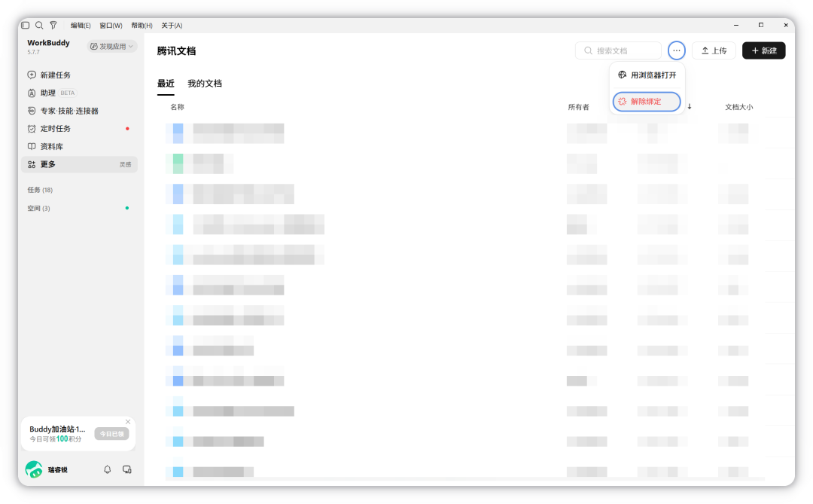Expand the 任务 (18) section
The image size is (813, 504).
tap(40, 190)
